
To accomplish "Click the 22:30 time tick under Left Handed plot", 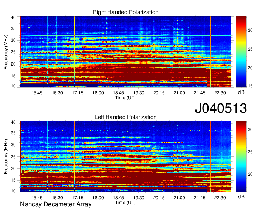I will click(x=220, y=198).
